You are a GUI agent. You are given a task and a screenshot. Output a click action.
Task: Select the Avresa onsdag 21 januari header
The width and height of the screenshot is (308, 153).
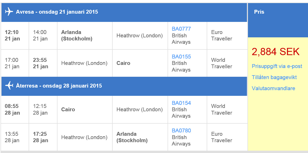57,12
